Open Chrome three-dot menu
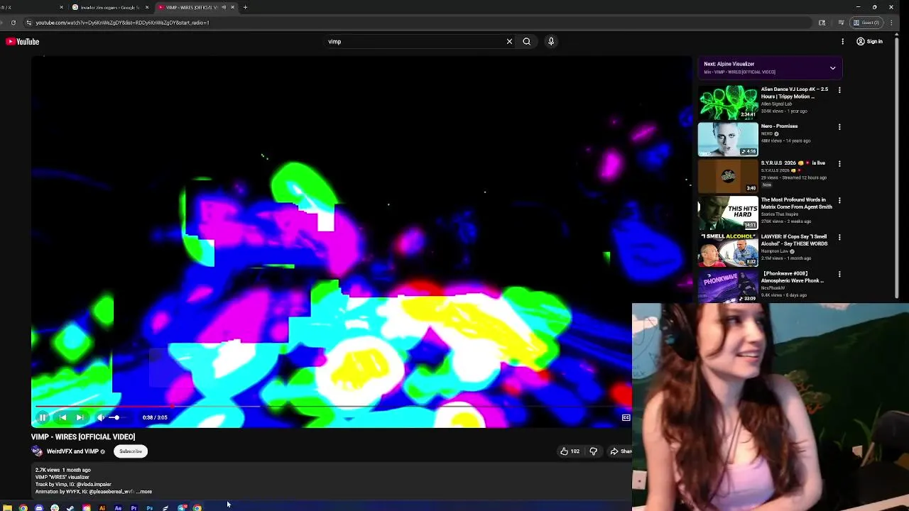Image resolution: width=909 pixels, height=511 pixels. click(891, 23)
